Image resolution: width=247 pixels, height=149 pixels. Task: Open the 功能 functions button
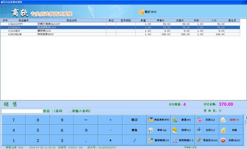click(x=231, y=130)
